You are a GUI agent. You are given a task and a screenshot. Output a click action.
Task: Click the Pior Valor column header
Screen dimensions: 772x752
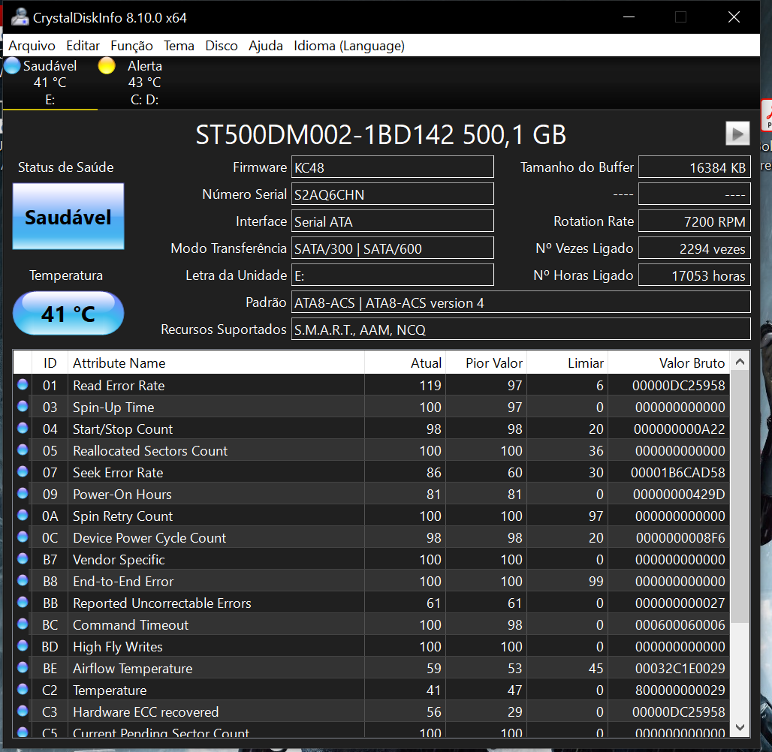pyautogui.click(x=487, y=362)
